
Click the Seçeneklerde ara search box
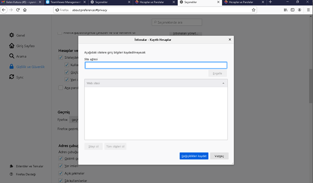tap(177, 22)
